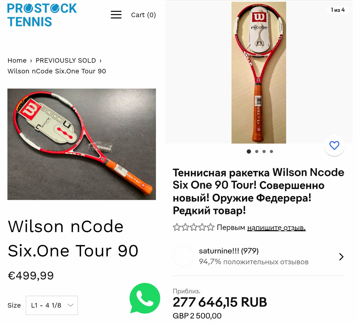
Task: Click the Prostock Tennis logo
Action: (x=42, y=15)
